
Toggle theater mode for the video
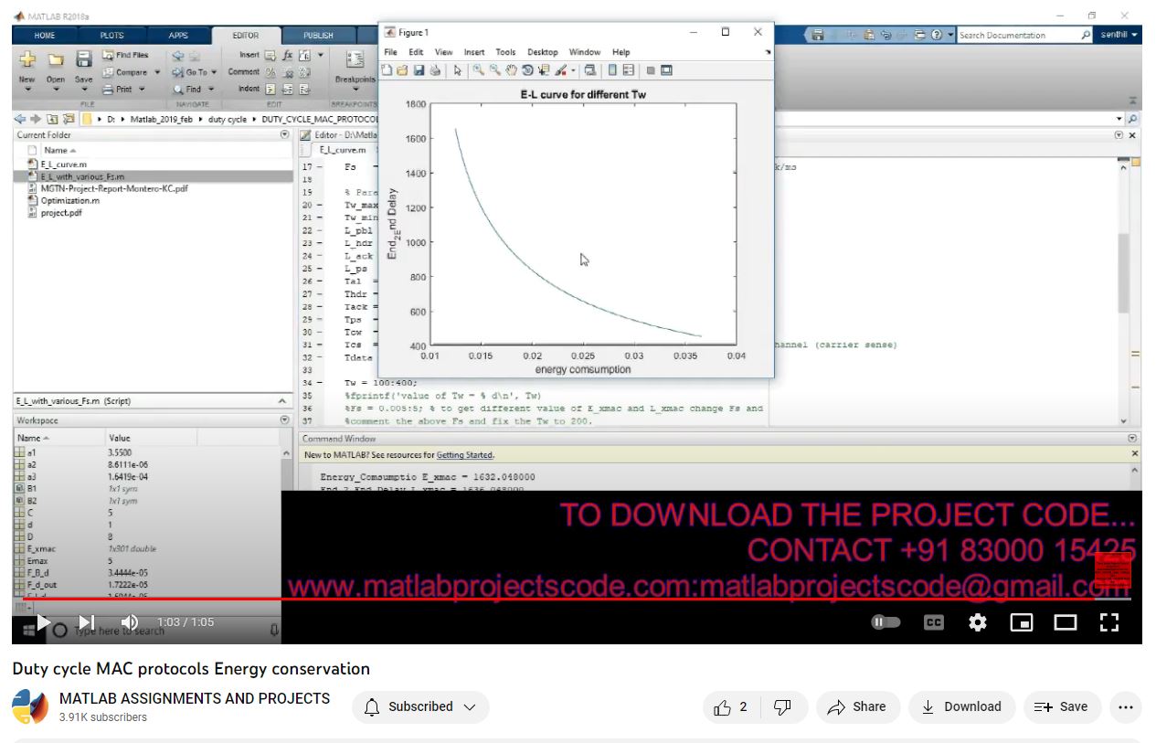[x=1066, y=622]
